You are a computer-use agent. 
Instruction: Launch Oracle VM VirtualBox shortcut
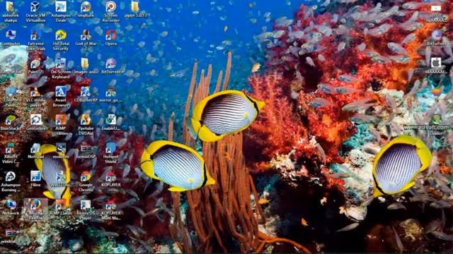(35, 6)
